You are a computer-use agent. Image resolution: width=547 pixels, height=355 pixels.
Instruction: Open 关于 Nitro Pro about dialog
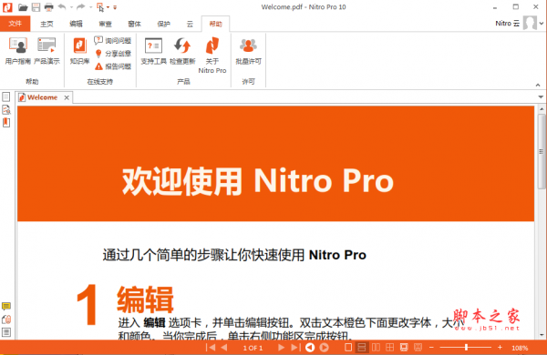[212, 55]
